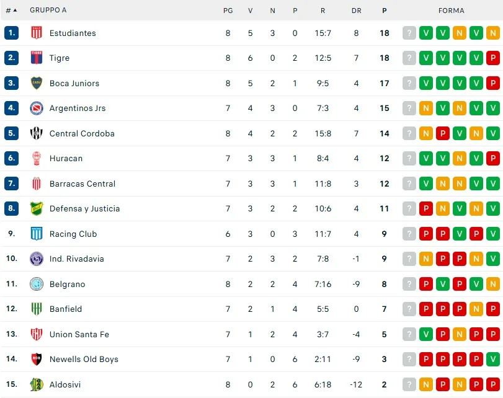Click the FORMA column header

pyautogui.click(x=451, y=11)
